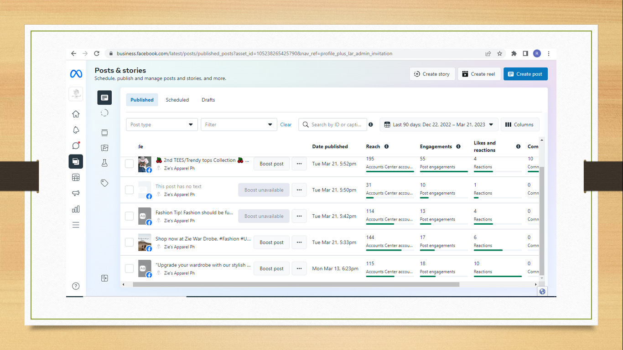Open the stories circle icon
Viewport: 623px width, 350px height.
click(104, 113)
